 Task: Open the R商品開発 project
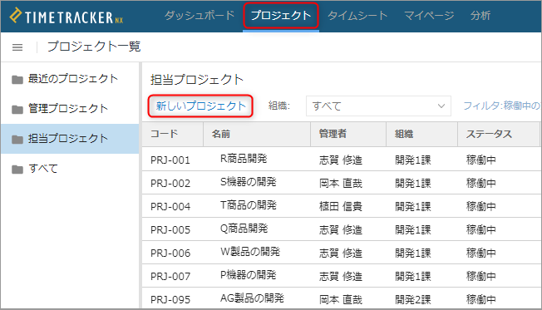click(x=244, y=159)
